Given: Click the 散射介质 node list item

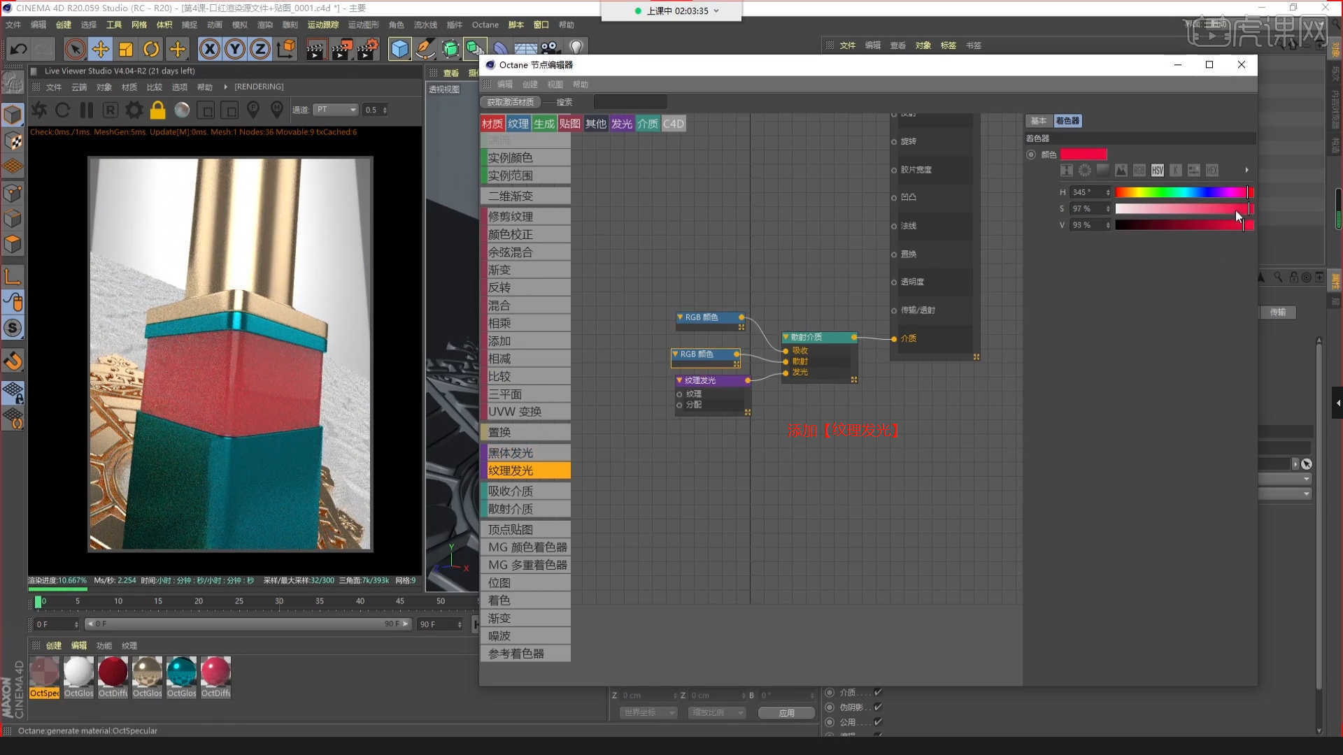Looking at the screenshot, I should pyautogui.click(x=525, y=509).
